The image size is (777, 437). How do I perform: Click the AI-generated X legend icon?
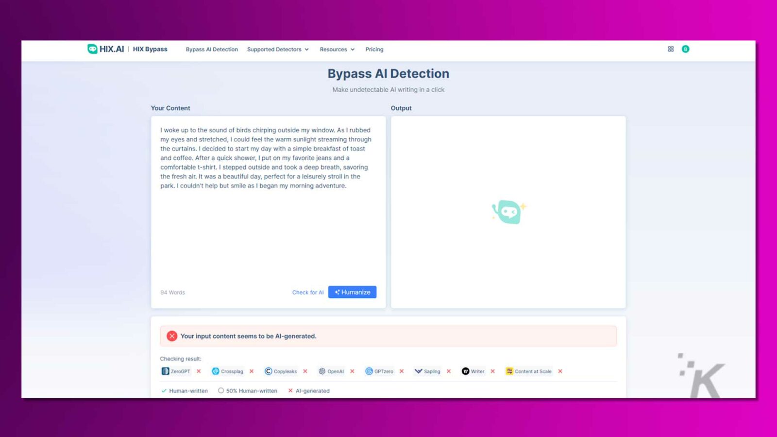(290, 390)
